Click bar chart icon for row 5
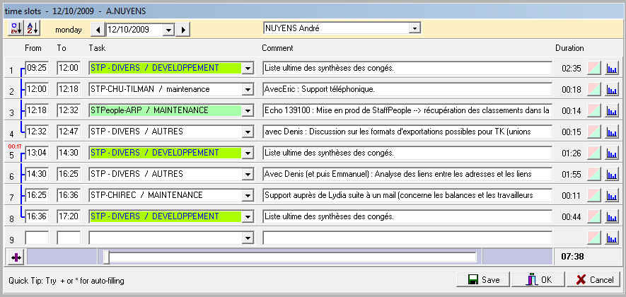The width and height of the screenshot is (626, 297). point(613,153)
